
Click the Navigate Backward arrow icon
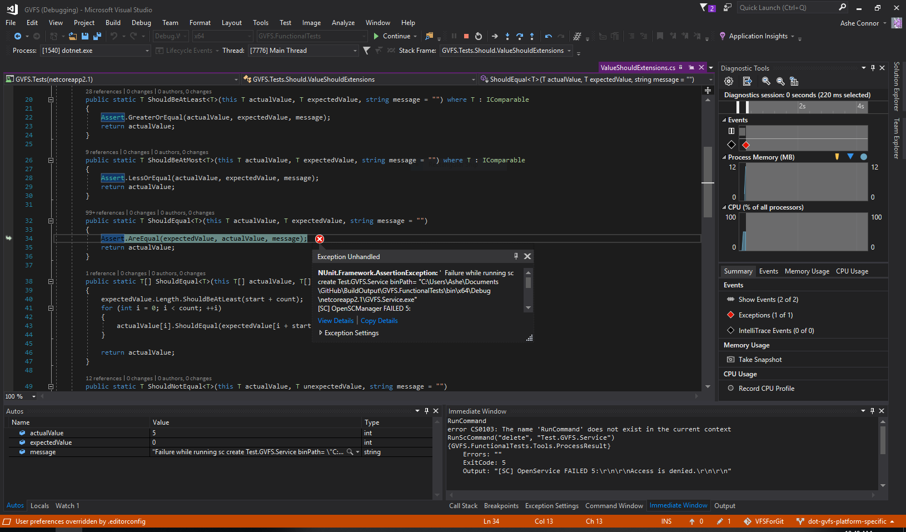pos(18,36)
